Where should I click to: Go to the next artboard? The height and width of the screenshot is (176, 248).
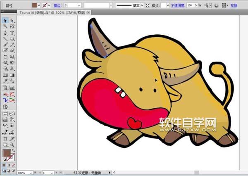pos(56,173)
